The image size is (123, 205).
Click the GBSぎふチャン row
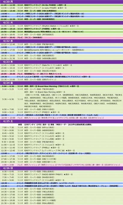61,80
